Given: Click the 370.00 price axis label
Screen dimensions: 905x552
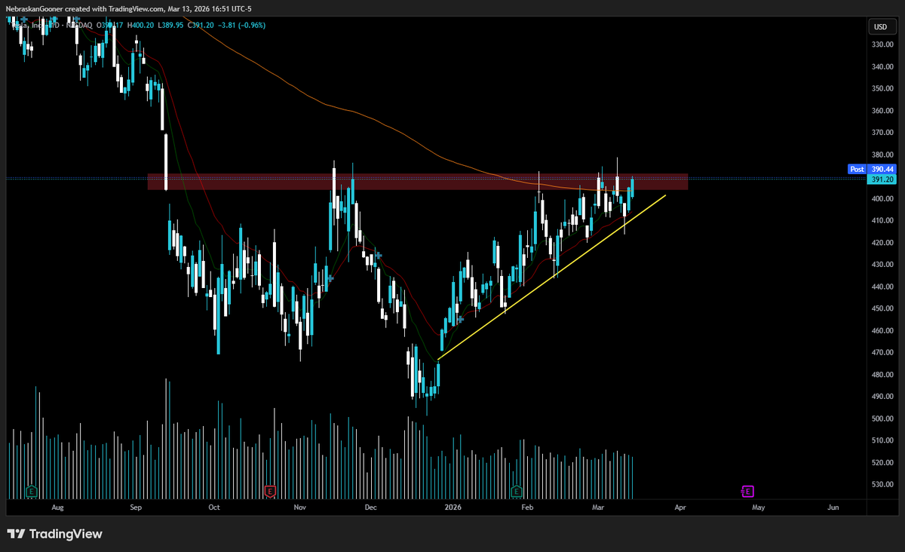Looking at the screenshot, I should tap(882, 133).
